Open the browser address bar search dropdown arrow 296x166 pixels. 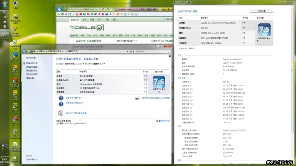coord(105,9)
